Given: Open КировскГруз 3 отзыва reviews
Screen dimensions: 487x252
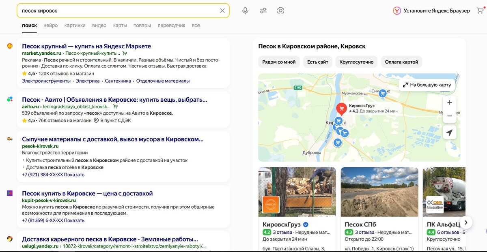Looking at the screenshot, I should tap(283, 233).
